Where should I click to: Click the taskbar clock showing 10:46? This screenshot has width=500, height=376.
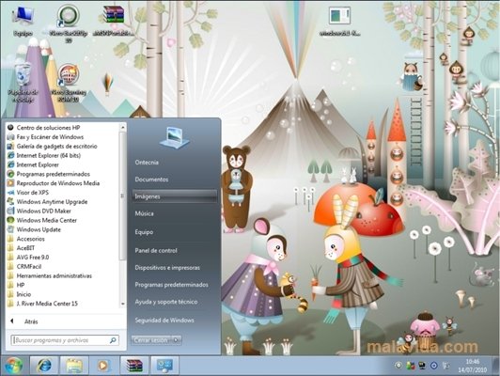(472, 366)
